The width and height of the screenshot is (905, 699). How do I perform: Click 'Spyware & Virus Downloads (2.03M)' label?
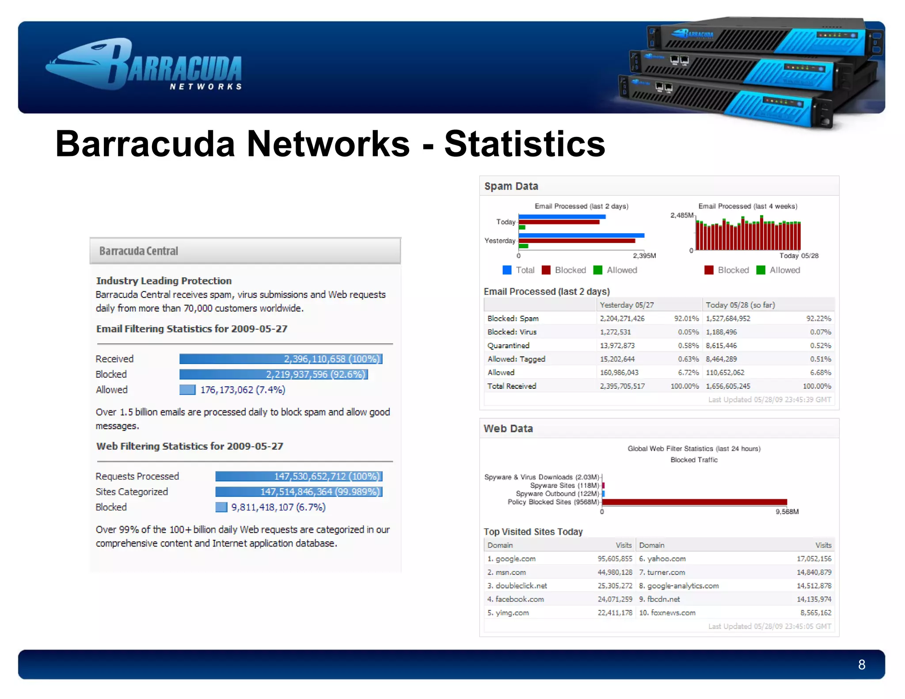click(542, 477)
